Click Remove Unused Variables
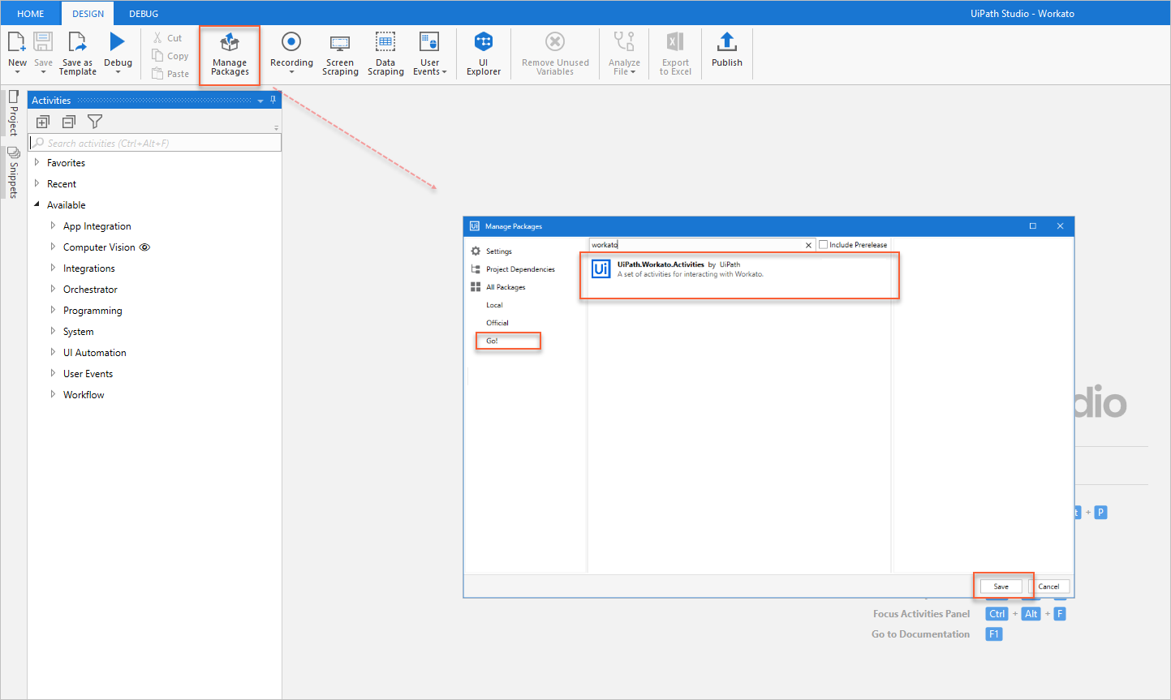The height and width of the screenshot is (700, 1171). 555,54
